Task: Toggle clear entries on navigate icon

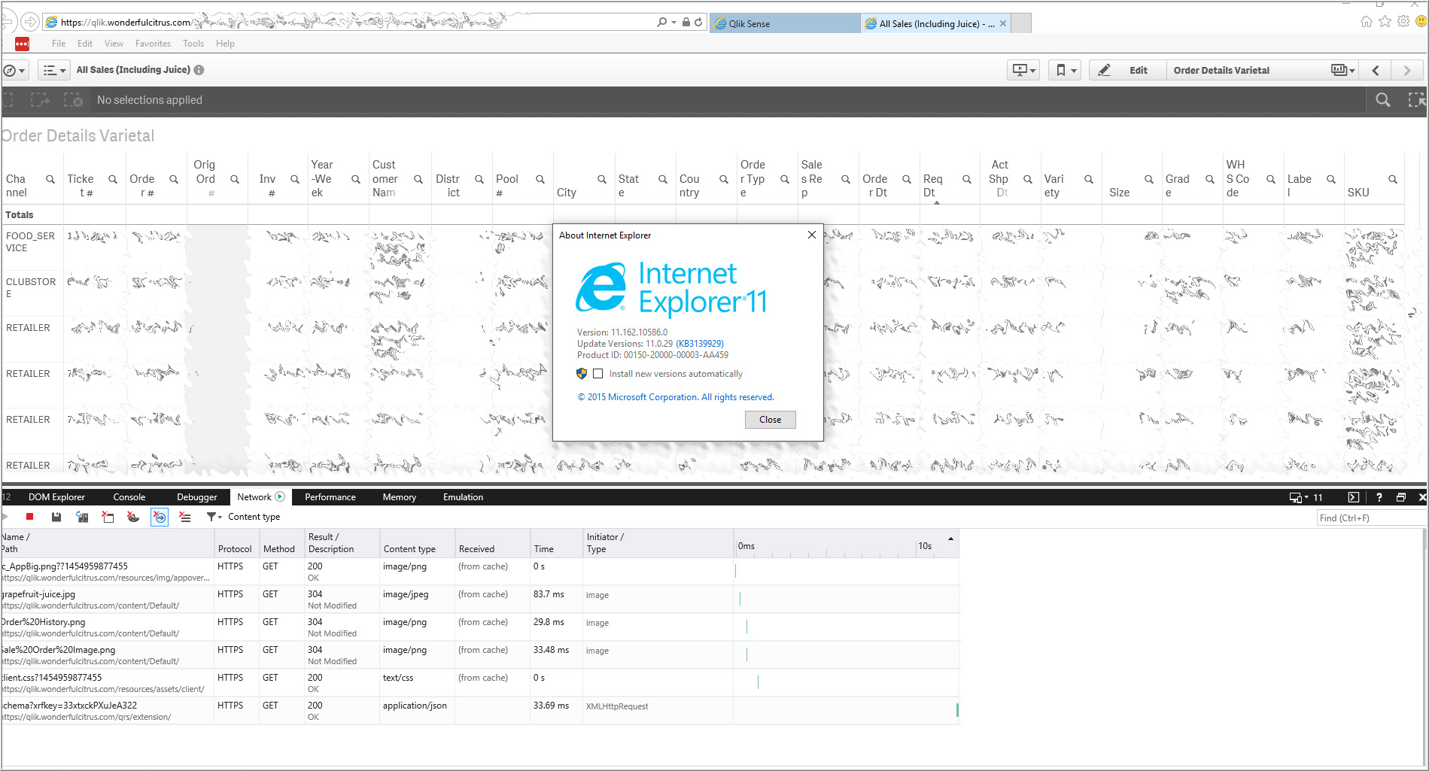Action: (160, 517)
